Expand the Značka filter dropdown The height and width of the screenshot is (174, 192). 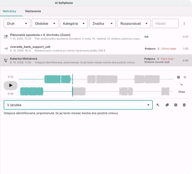[102, 23]
